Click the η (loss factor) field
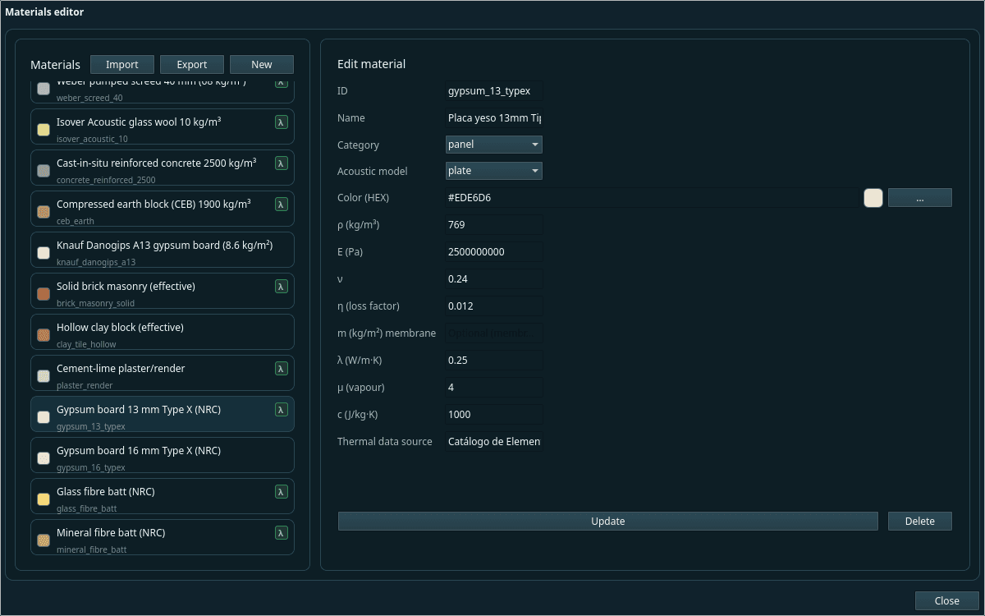The height and width of the screenshot is (616, 985). coord(494,306)
